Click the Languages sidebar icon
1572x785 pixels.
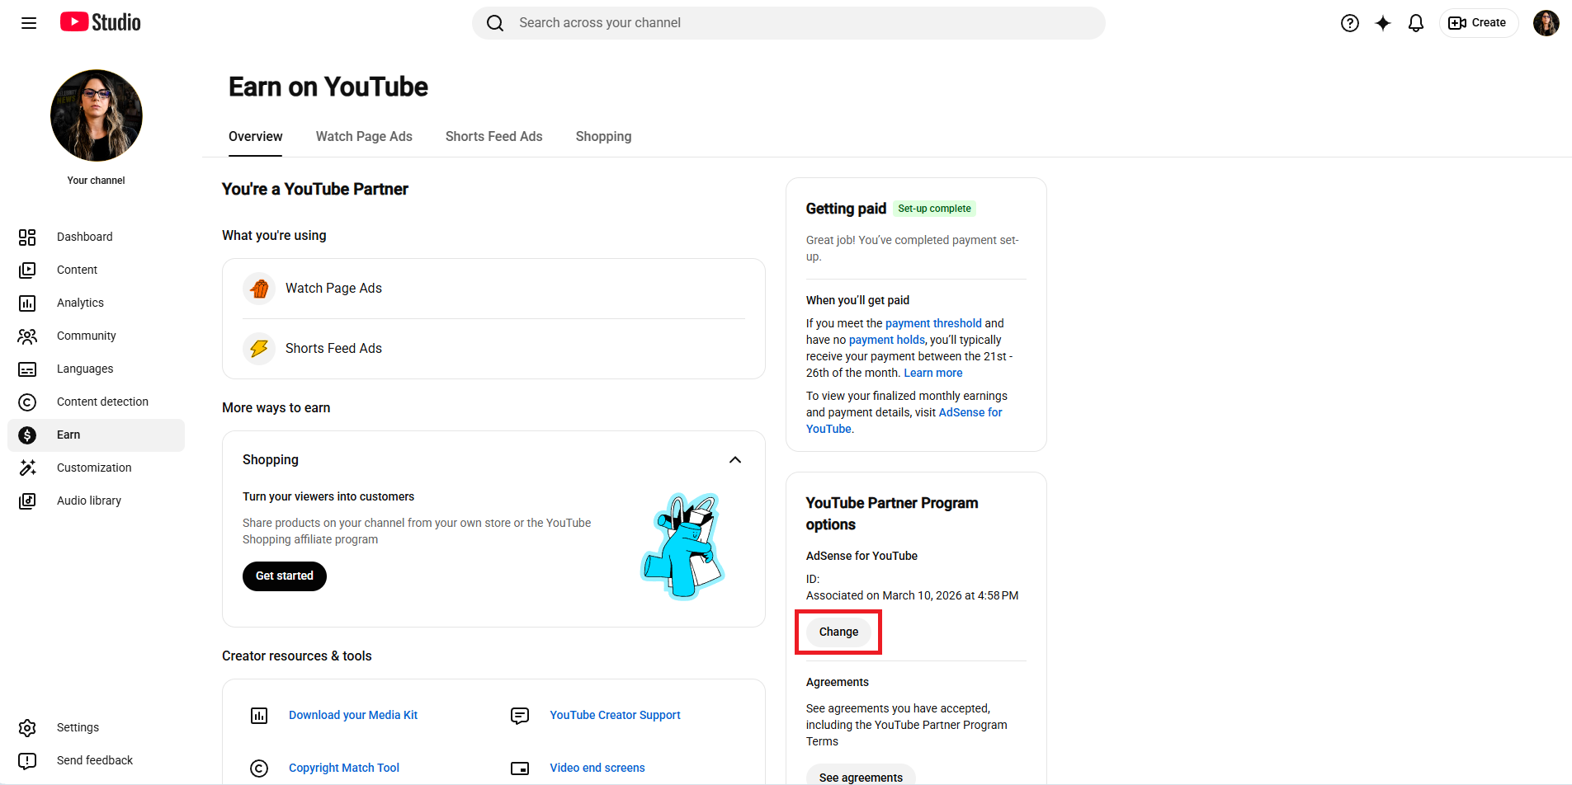(x=27, y=369)
